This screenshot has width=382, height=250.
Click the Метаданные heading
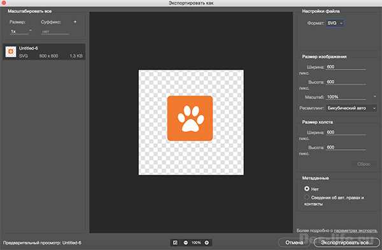click(316, 178)
